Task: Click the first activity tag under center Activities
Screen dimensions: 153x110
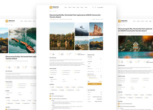Action: 52,87
